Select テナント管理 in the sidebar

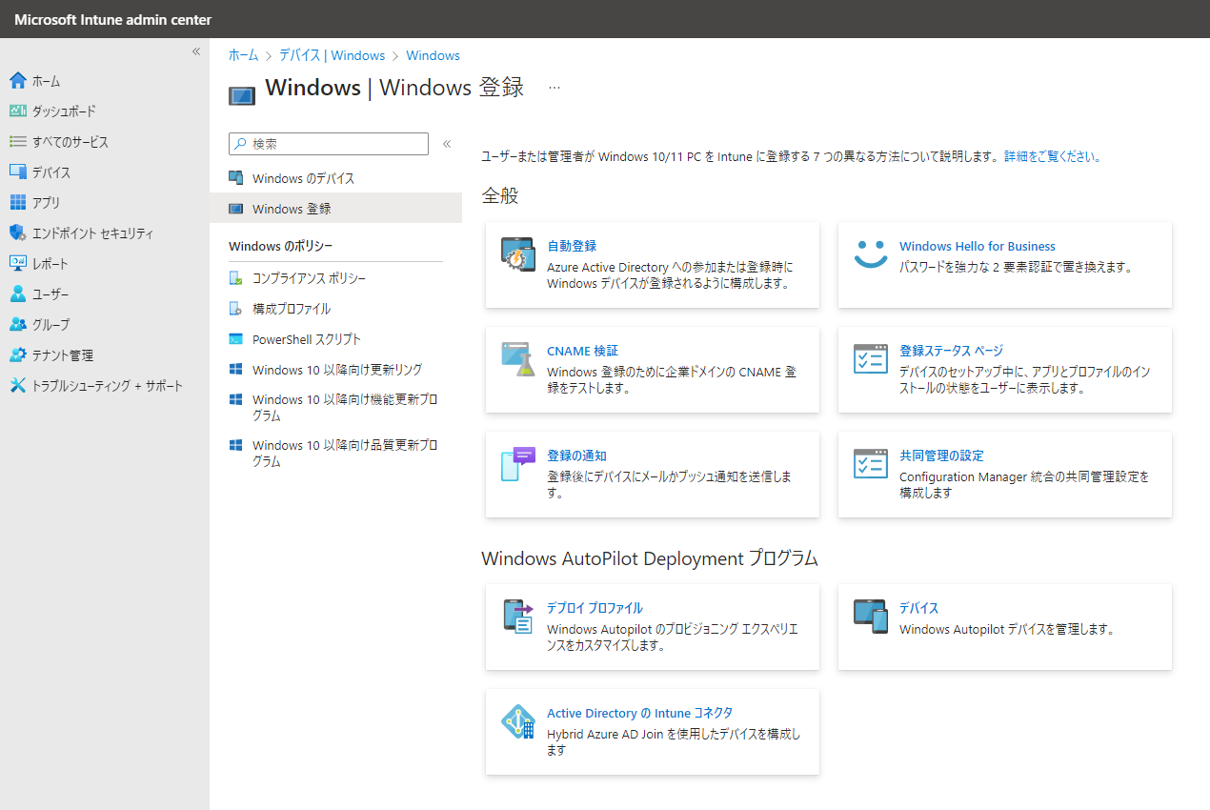(63, 355)
